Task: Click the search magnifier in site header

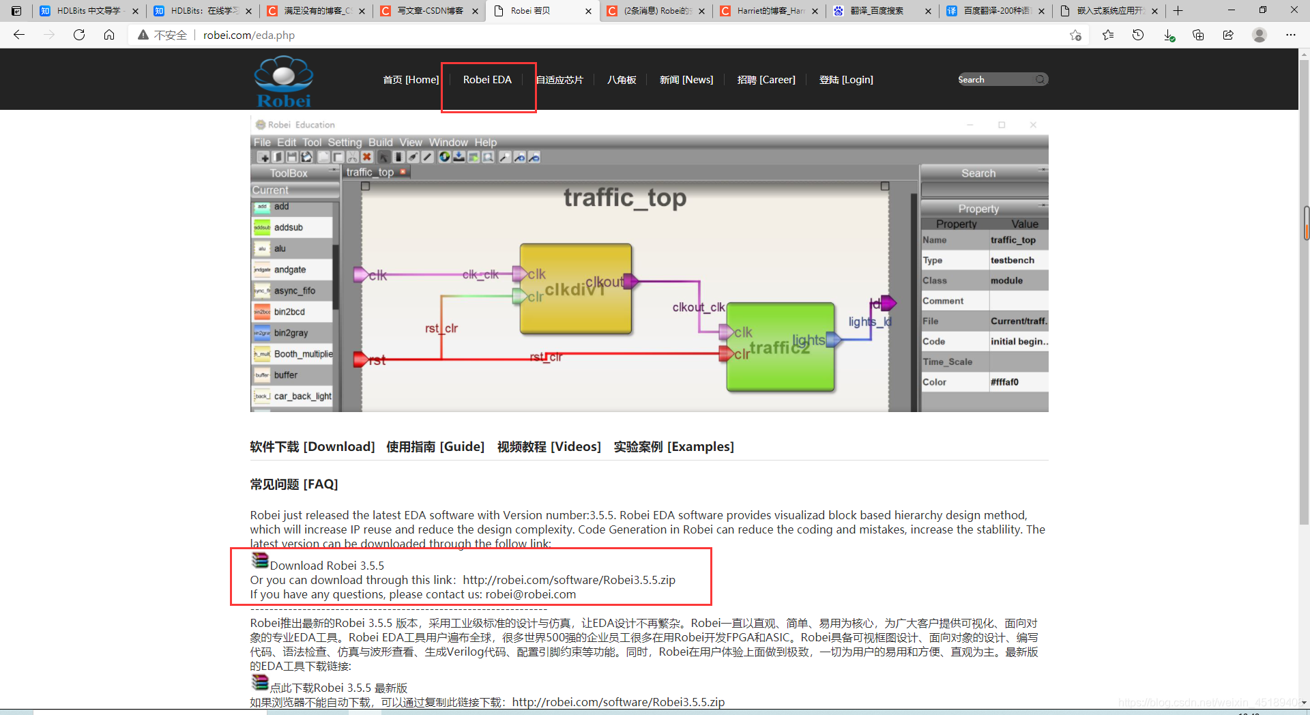Action: [x=1040, y=80]
